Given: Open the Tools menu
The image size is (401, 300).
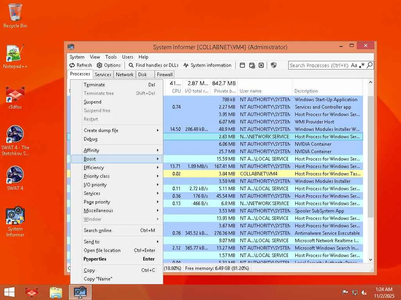Looking at the screenshot, I should point(111,57).
